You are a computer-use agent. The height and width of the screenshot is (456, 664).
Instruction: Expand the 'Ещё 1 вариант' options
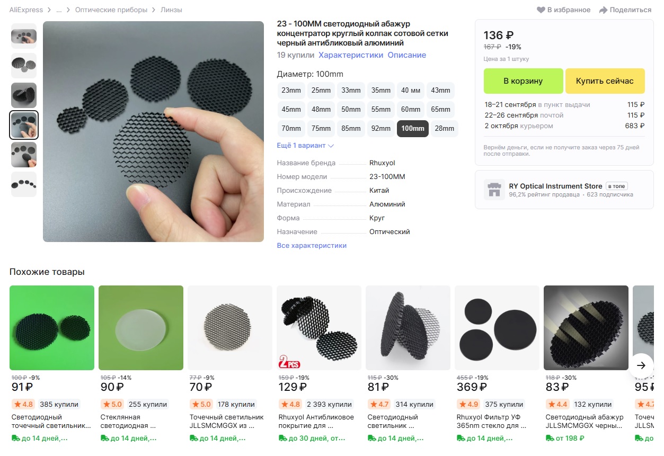305,146
